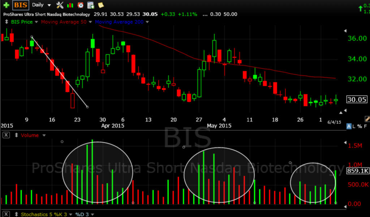The height and width of the screenshot is (217, 370).
Task: Click the +0.33 net change value
Action: [x=168, y=14]
